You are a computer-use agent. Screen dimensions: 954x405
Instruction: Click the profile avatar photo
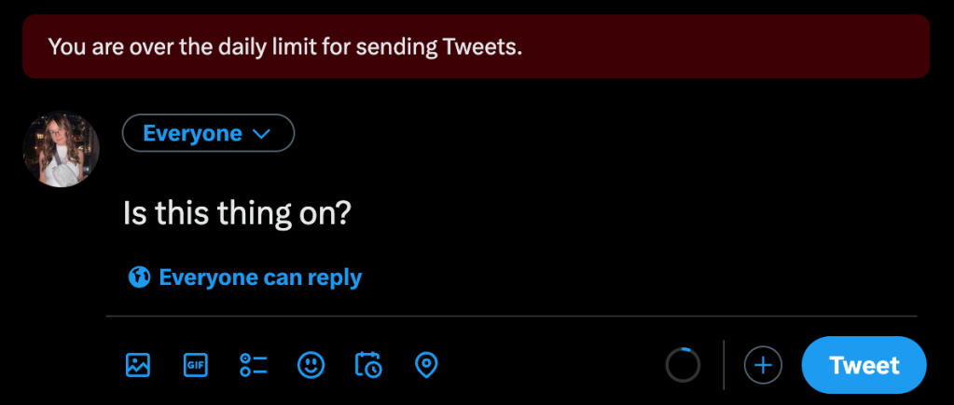pyautogui.click(x=62, y=149)
